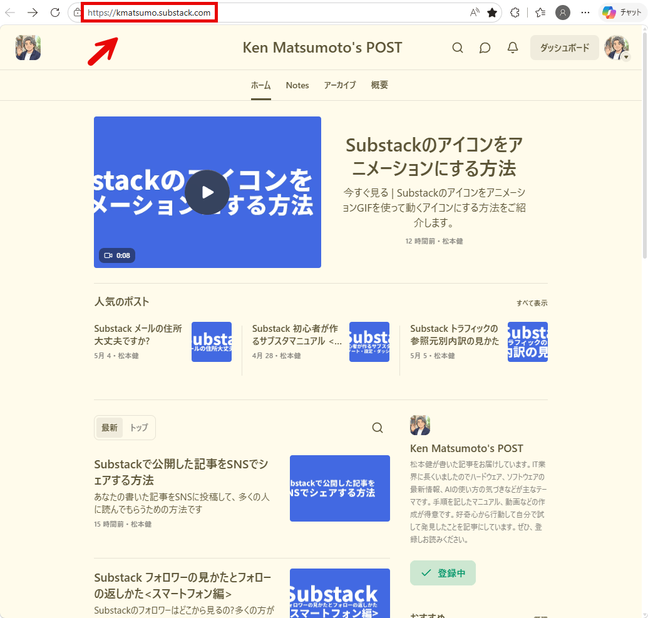
Task: Click '12 時間前・松本健' byline
Action: pos(434,241)
